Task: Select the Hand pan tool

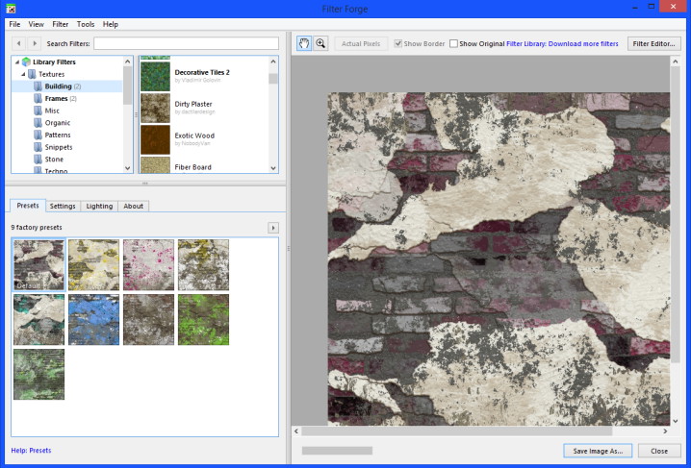Action: [x=304, y=43]
